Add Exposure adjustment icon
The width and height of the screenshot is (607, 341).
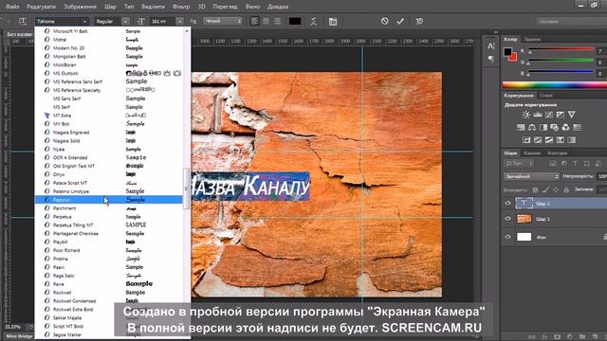pyautogui.click(x=560, y=115)
